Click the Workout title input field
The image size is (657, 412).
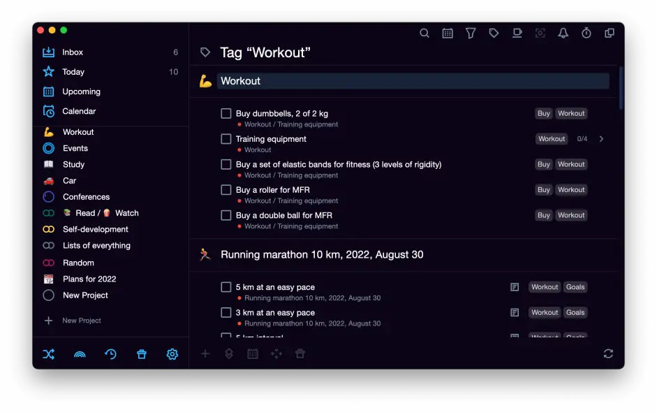tap(412, 81)
